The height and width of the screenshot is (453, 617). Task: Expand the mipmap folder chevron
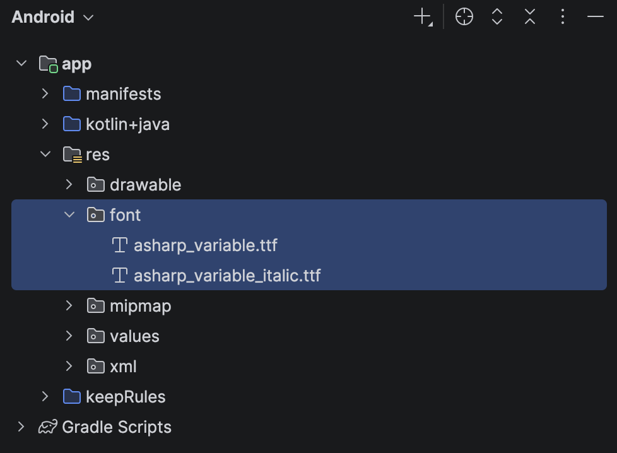coord(69,305)
